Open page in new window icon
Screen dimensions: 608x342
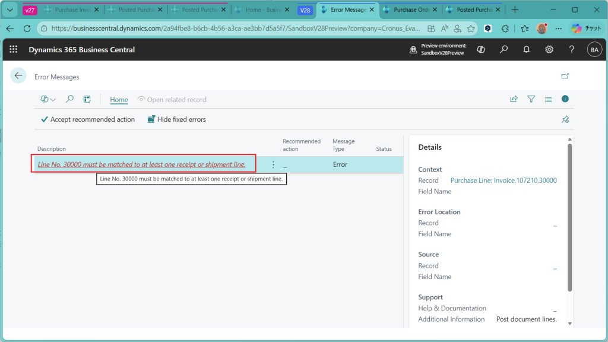[565, 76]
